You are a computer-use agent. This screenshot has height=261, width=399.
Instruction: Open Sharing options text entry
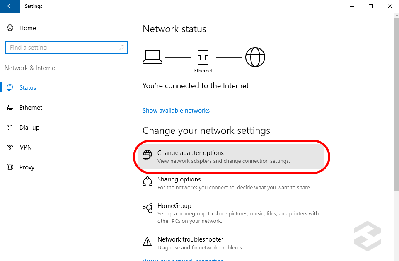pyautogui.click(x=179, y=179)
